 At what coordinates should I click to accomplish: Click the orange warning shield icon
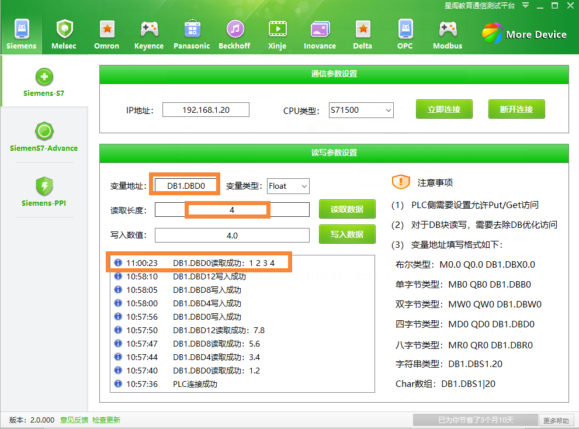[x=401, y=182]
